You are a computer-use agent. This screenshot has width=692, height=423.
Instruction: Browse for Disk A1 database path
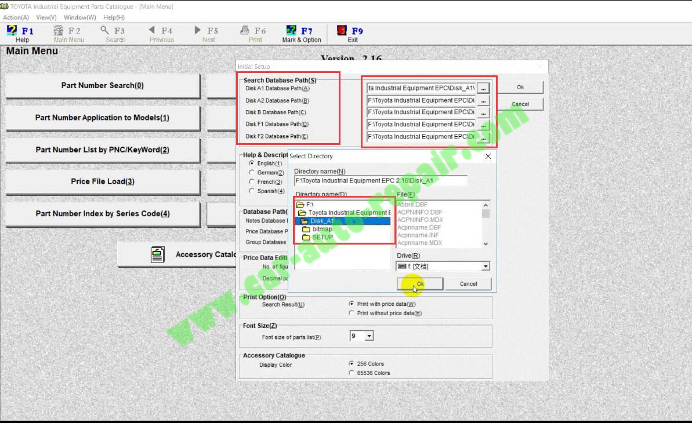pyautogui.click(x=484, y=88)
